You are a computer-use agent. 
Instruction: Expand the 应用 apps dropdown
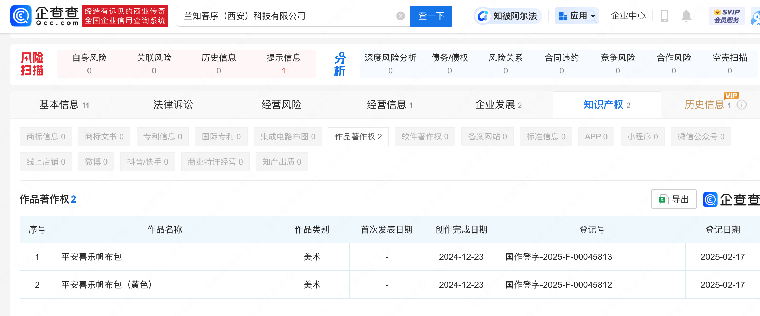pos(576,16)
